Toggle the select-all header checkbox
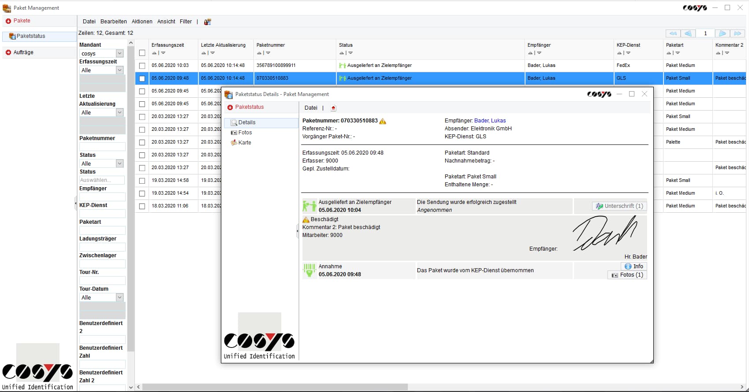This screenshot has width=749, height=392. 142,53
